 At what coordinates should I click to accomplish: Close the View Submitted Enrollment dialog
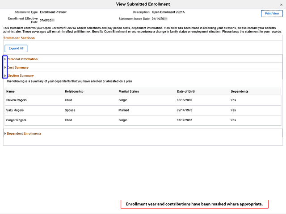(281, 4)
